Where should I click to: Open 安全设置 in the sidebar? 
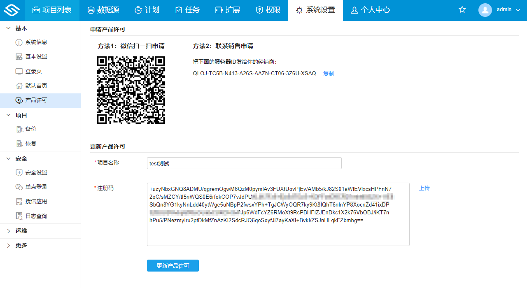point(36,172)
